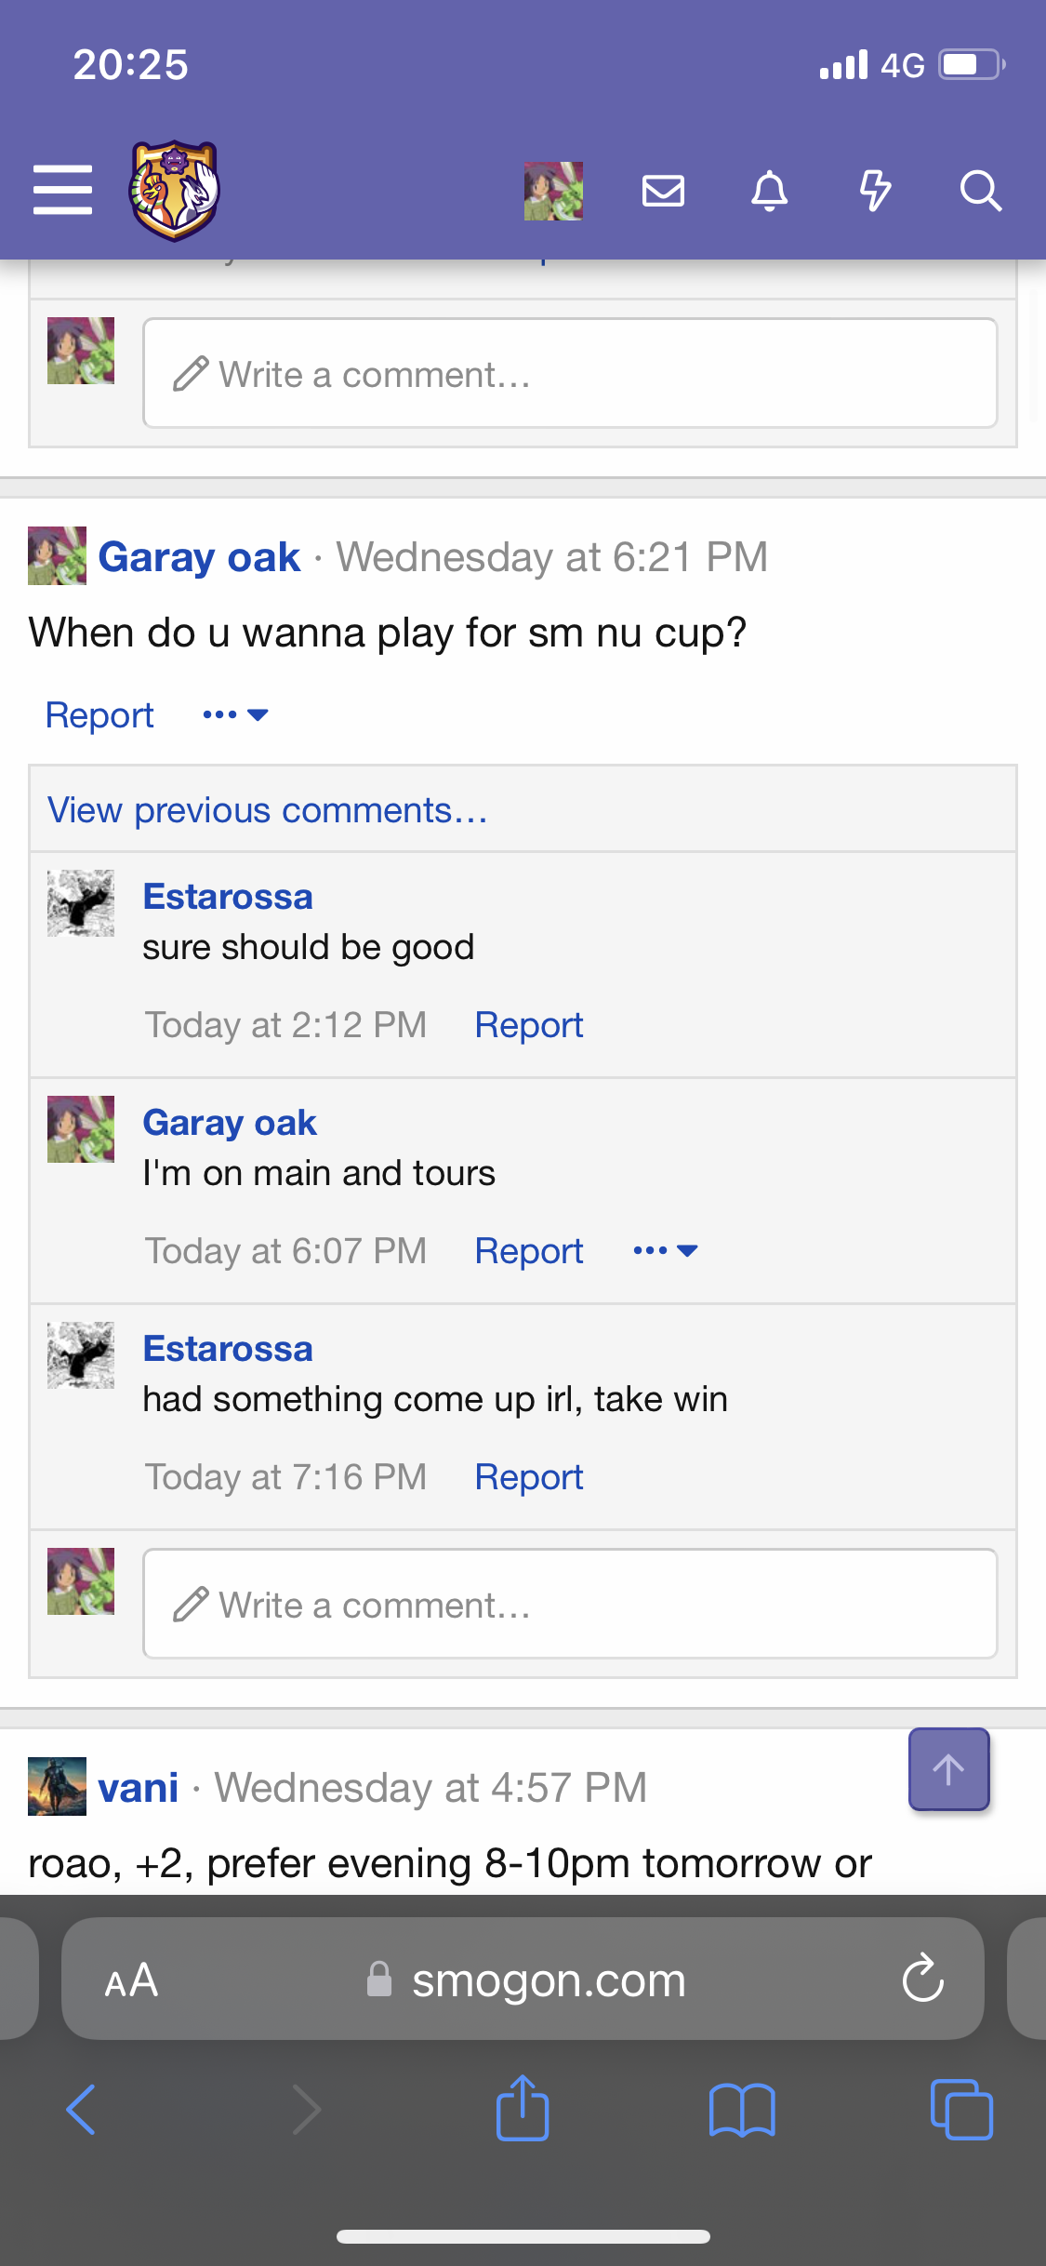
Task: Open the Safari bookmarks book icon
Action: click(742, 2110)
